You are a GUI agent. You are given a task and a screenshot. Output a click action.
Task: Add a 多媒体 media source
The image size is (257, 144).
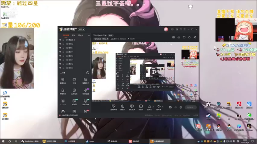coord(141,108)
